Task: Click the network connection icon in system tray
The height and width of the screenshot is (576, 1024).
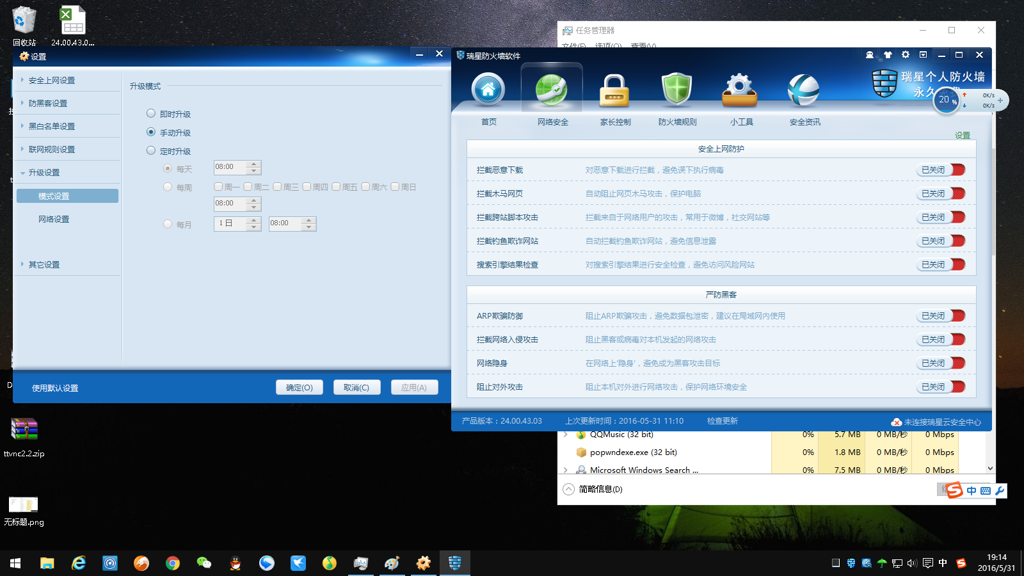Action: 897,563
